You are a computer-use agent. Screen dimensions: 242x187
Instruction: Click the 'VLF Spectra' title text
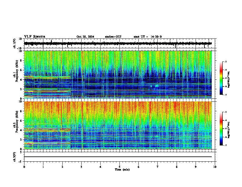click(35, 37)
